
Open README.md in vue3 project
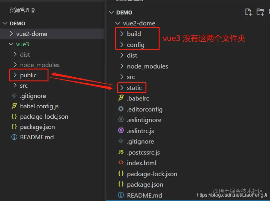(37, 137)
